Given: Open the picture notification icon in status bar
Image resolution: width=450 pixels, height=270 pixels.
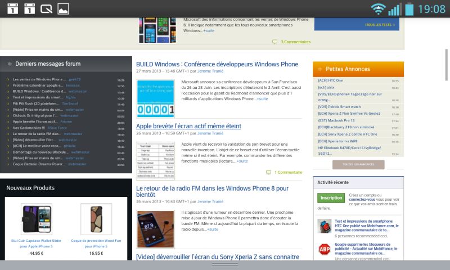Looking at the screenshot, I should [63, 9].
